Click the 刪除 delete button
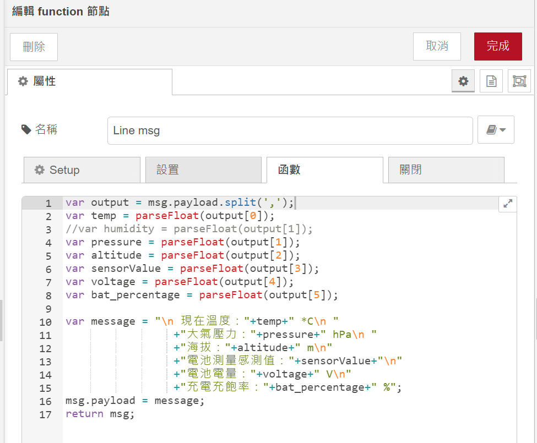 pyautogui.click(x=34, y=47)
